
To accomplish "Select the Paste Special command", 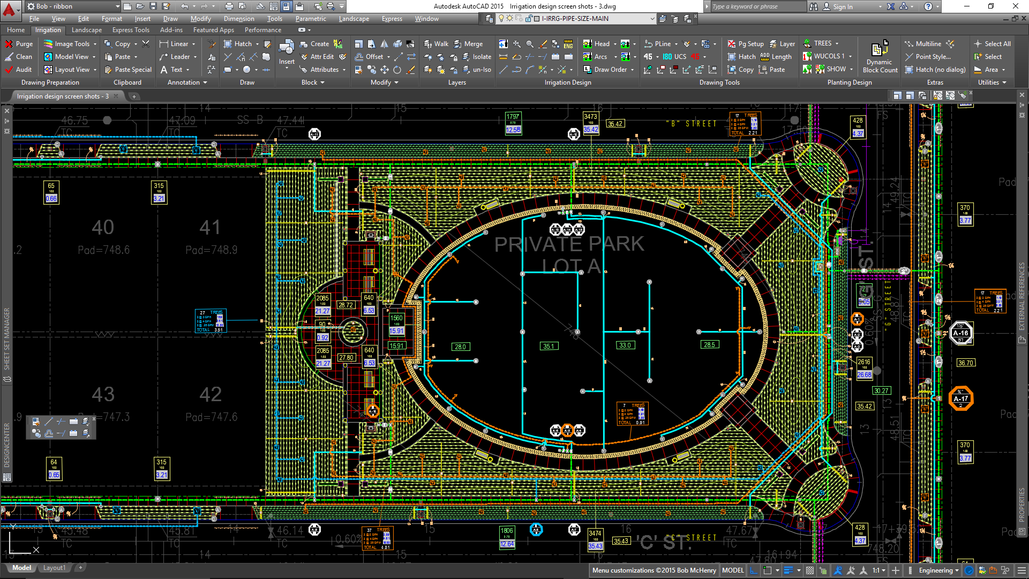I will pyautogui.click(x=128, y=70).
